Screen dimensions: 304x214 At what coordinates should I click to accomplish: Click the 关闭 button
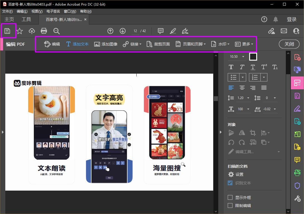click(x=289, y=44)
